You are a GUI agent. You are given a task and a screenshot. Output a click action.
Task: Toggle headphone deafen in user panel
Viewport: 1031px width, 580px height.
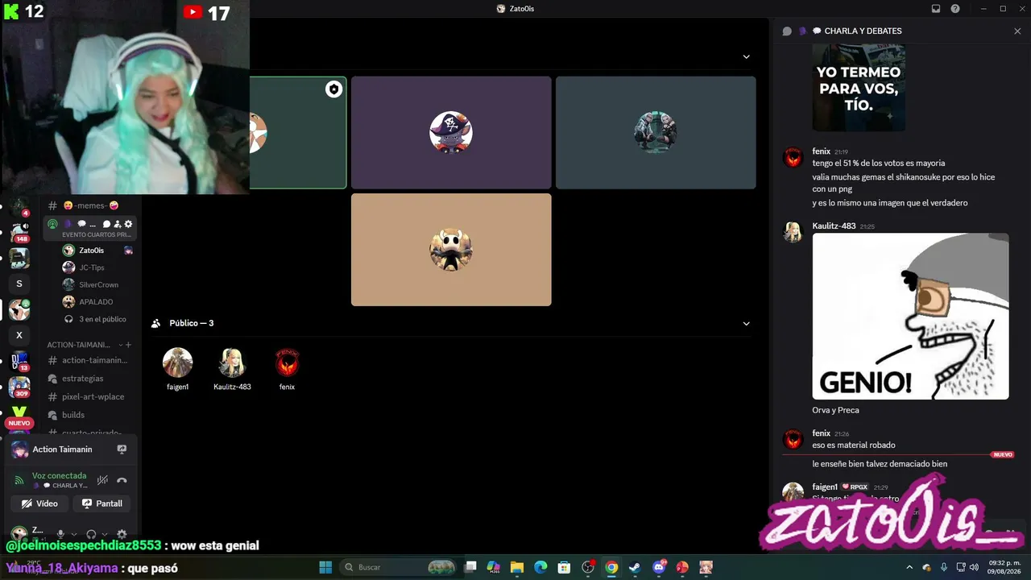[x=91, y=533]
